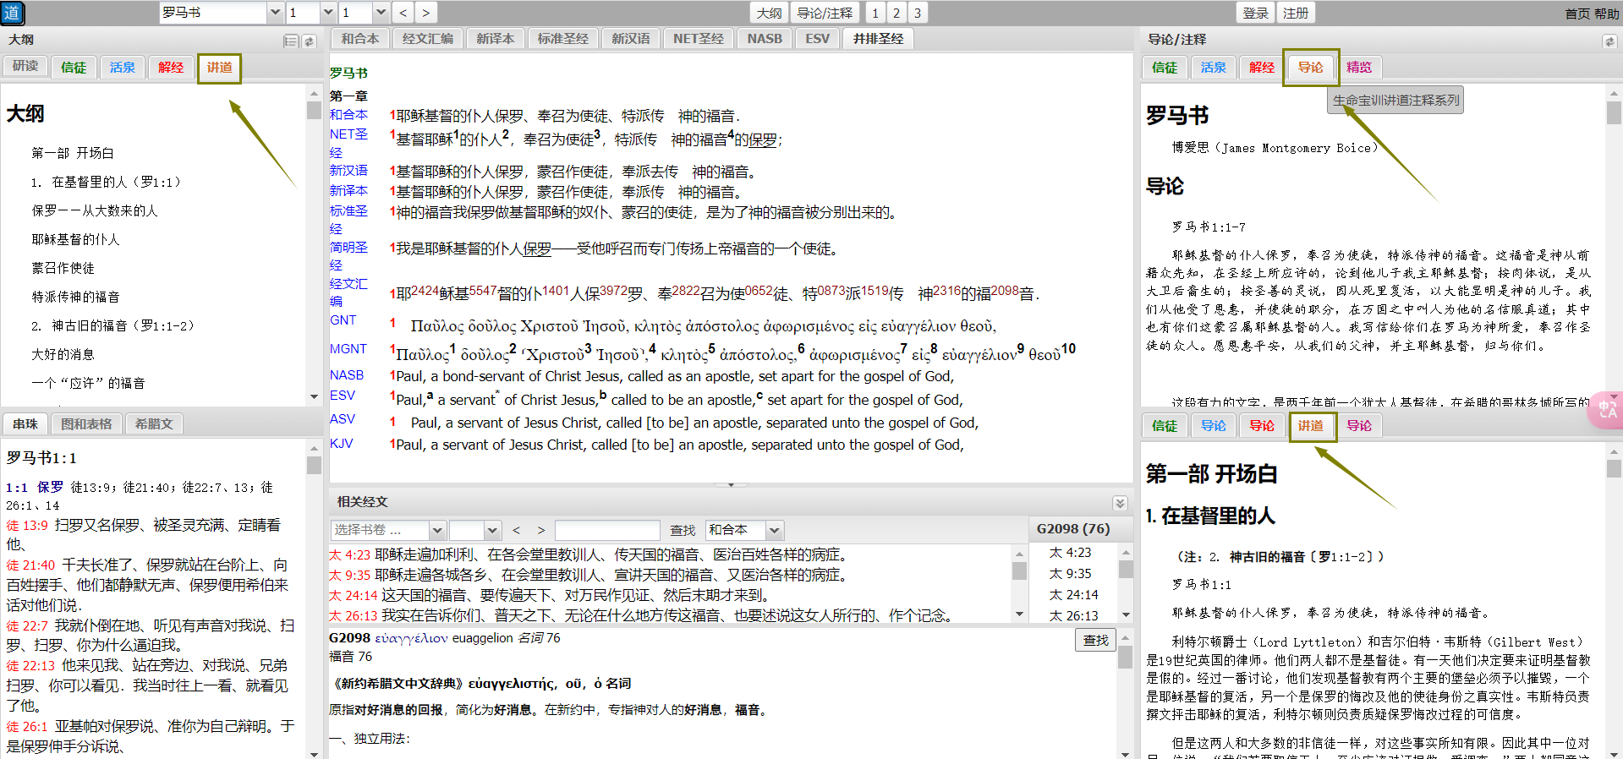Toggle the 大纲 panel button in top bar
This screenshot has height=759, width=1623.
click(x=769, y=13)
